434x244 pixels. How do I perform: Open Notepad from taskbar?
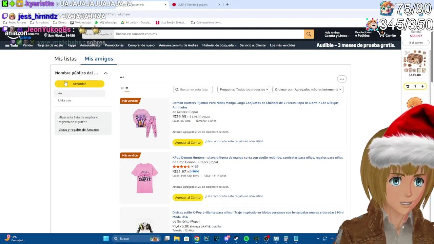point(296,239)
